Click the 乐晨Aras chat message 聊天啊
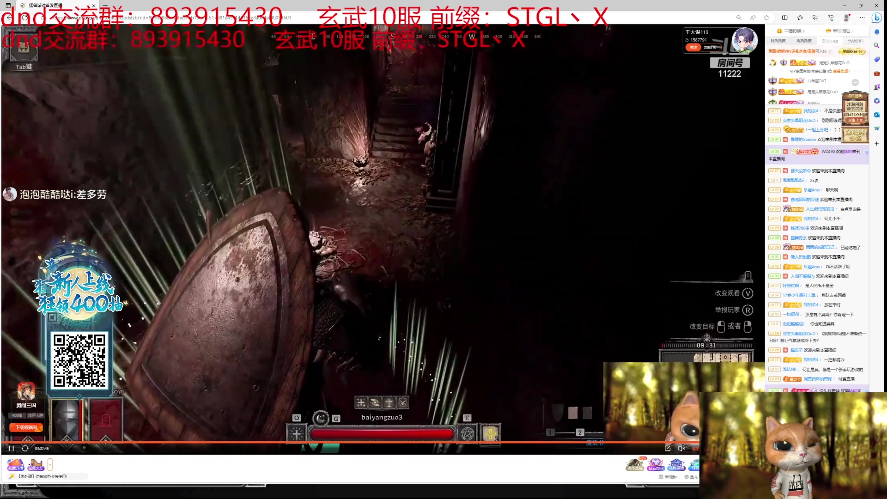 point(803,190)
